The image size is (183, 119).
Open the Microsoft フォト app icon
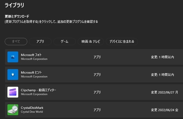(13, 57)
